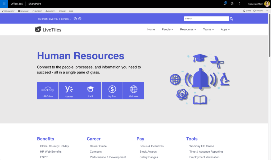Viewport: 271px width, 160px height.
Task: Open the My Leave globe tile
Action: click(134, 91)
